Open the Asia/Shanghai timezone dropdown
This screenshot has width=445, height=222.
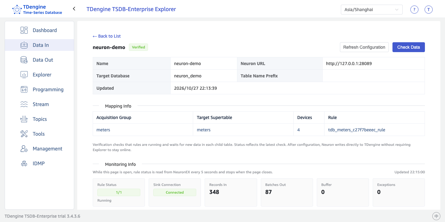[371, 10]
